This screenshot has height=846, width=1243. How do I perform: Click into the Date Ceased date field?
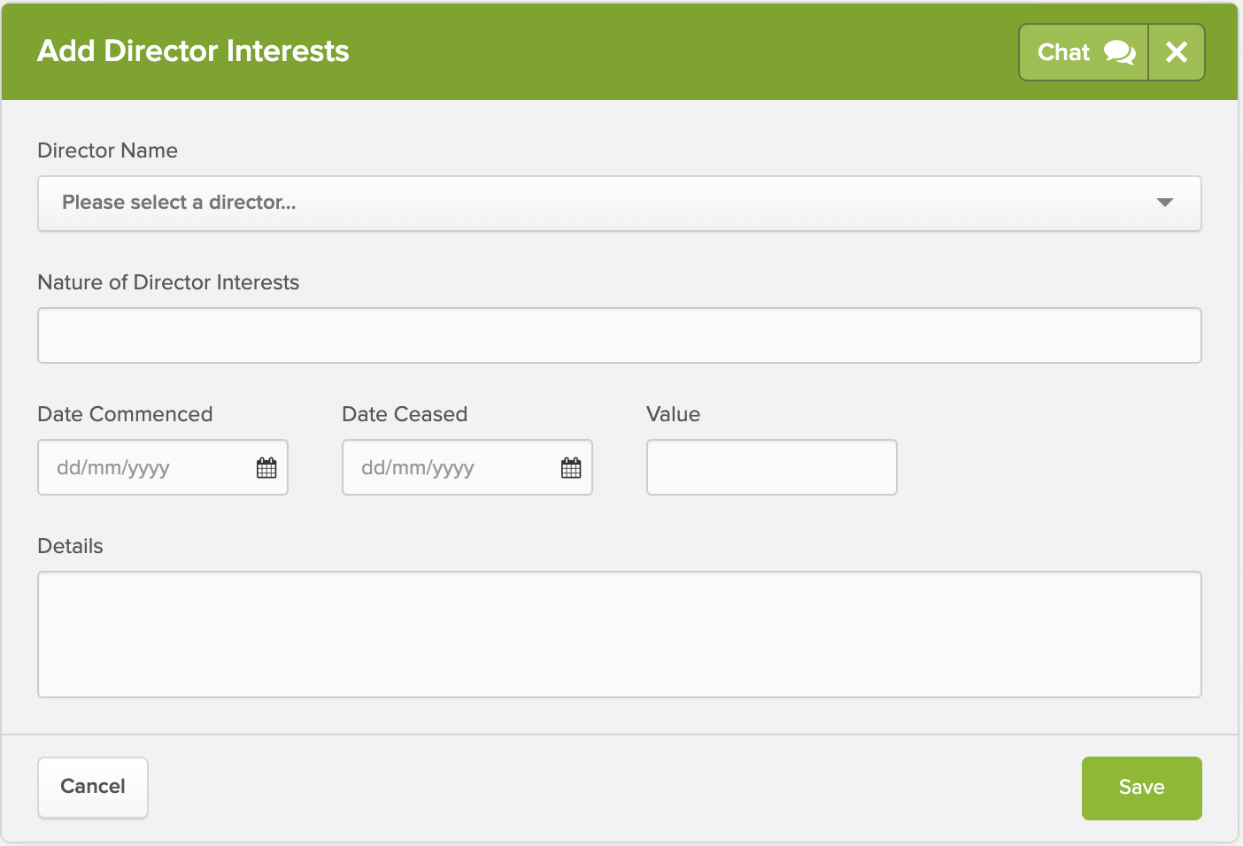467,467
